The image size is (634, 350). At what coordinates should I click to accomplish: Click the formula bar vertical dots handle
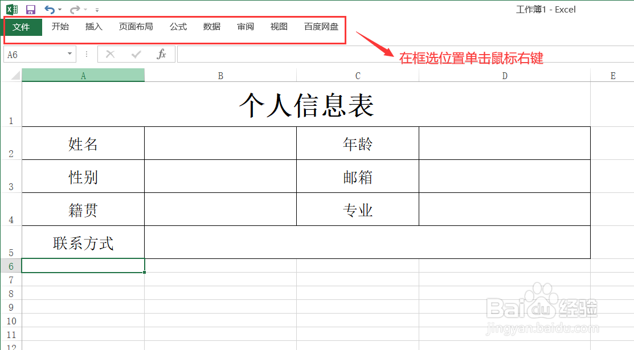tap(87, 54)
